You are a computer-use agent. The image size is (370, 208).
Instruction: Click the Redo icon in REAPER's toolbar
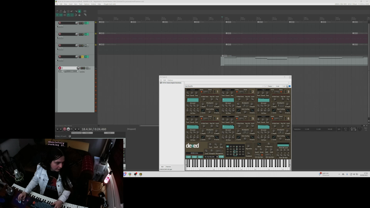(x=76, y=11)
